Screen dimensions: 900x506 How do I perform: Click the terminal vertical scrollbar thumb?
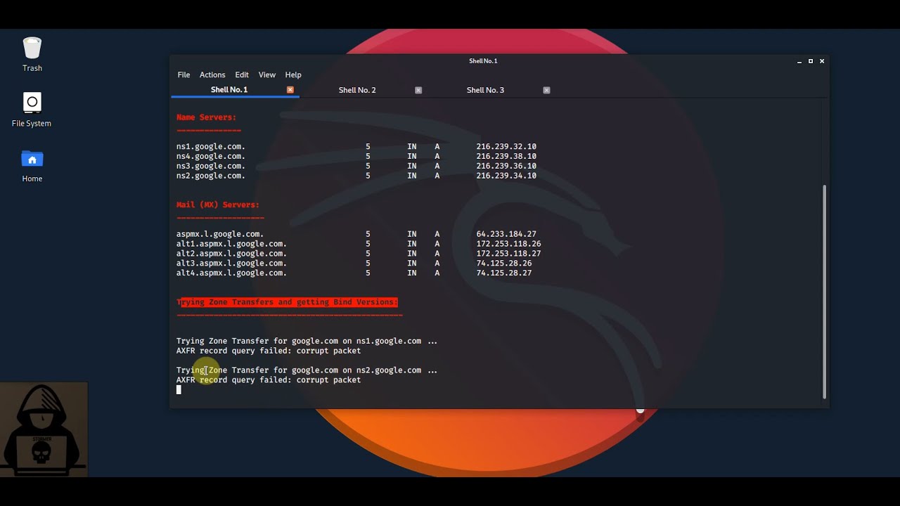tap(825, 291)
